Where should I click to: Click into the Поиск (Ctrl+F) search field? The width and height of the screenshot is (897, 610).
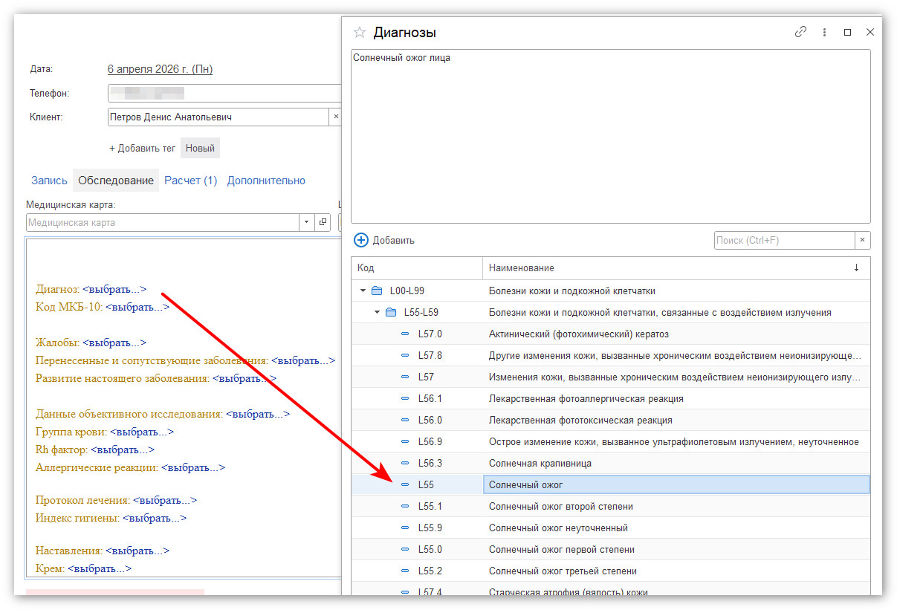point(783,240)
